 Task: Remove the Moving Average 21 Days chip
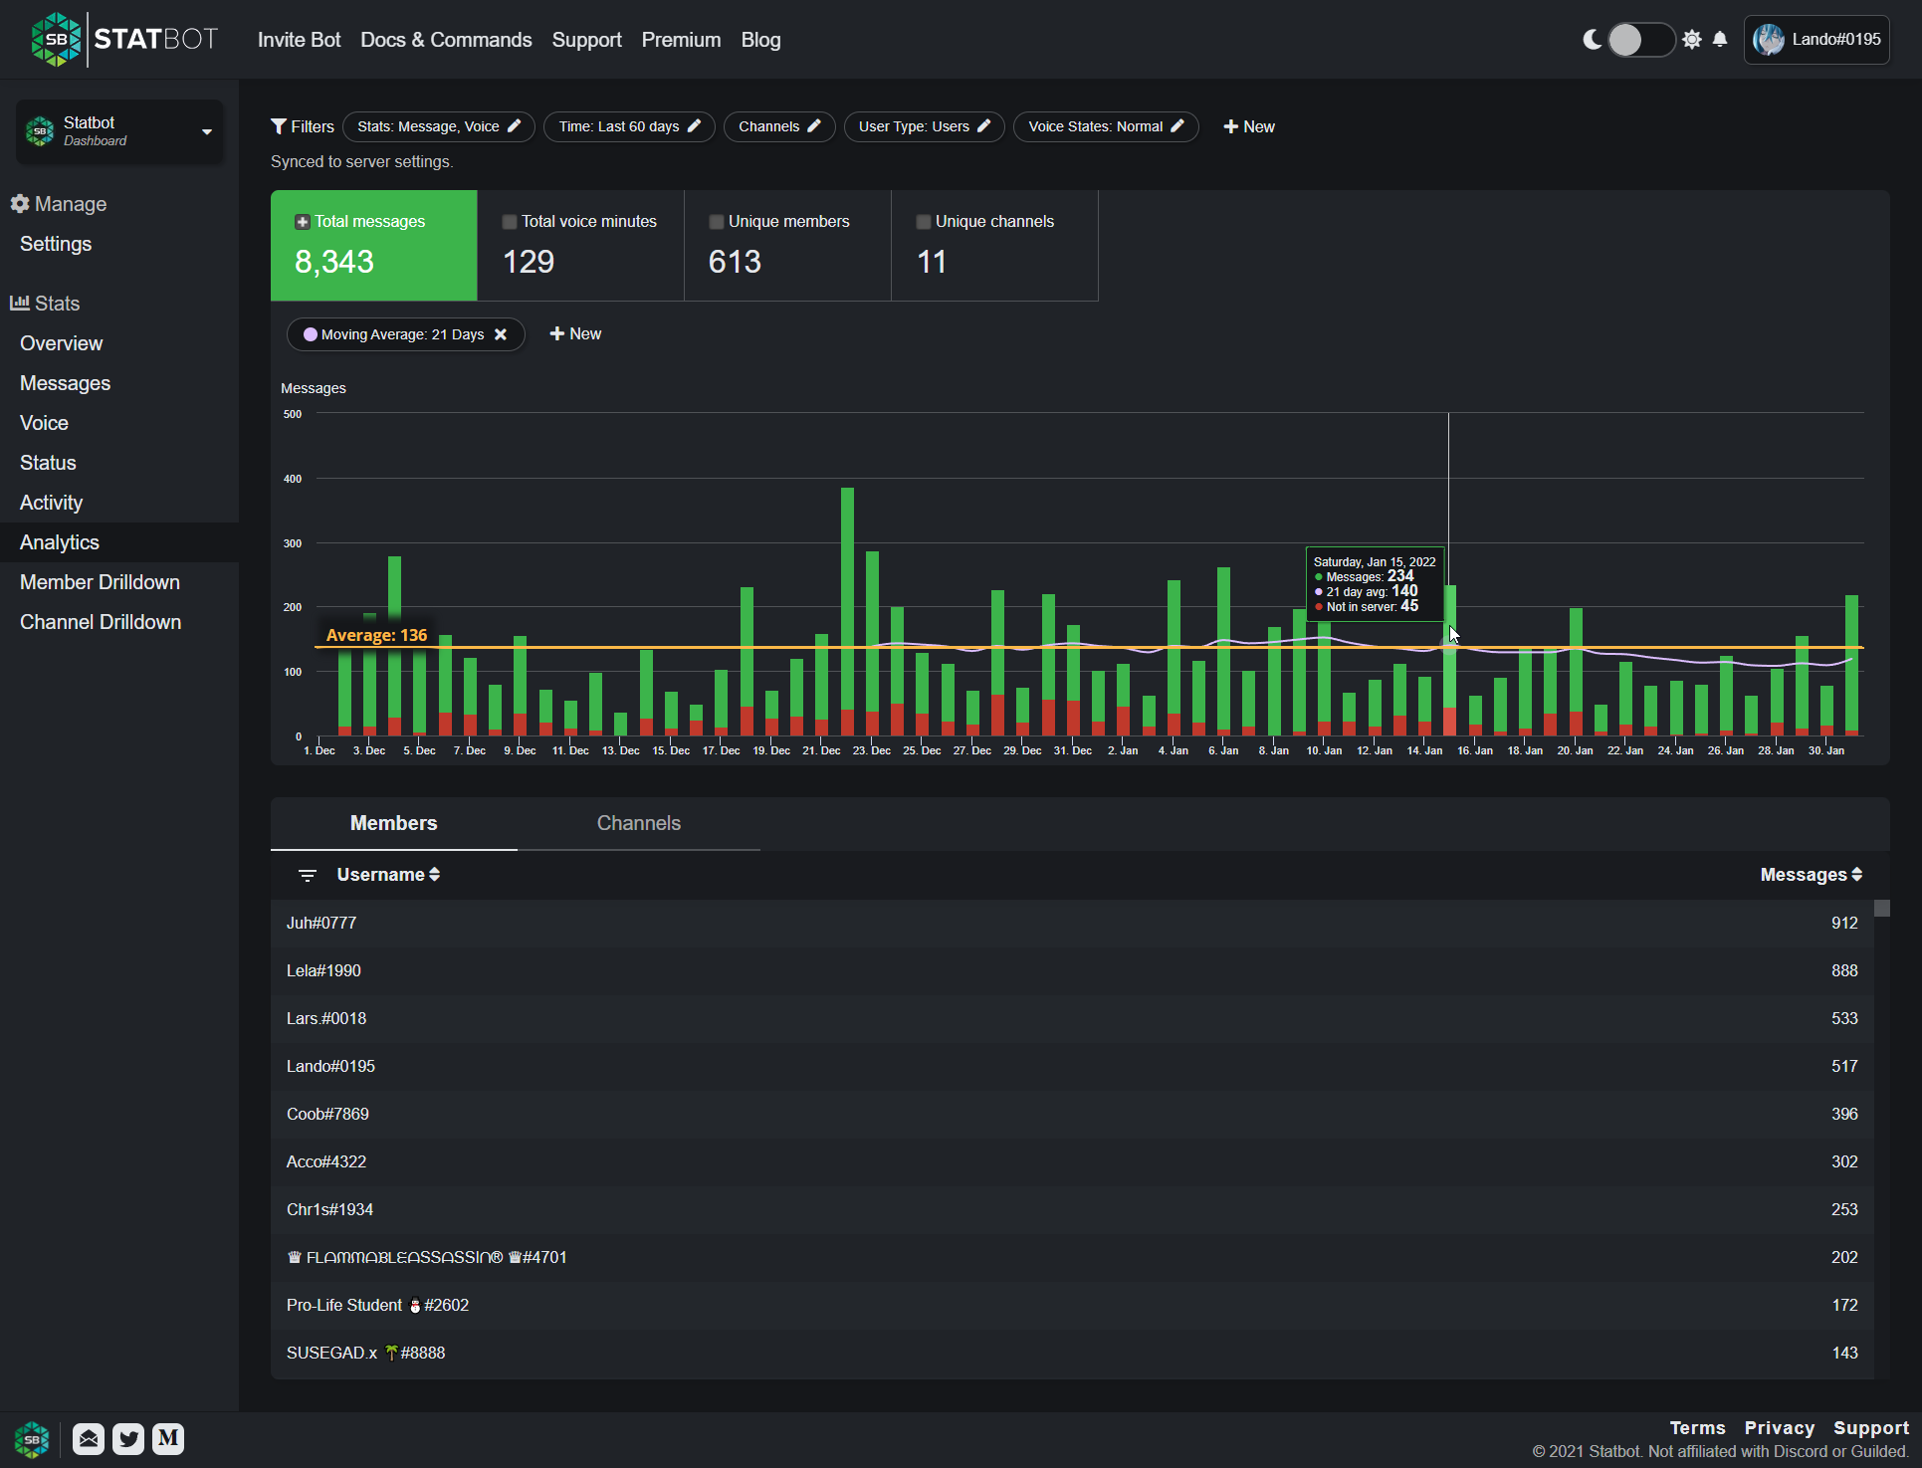(x=501, y=334)
